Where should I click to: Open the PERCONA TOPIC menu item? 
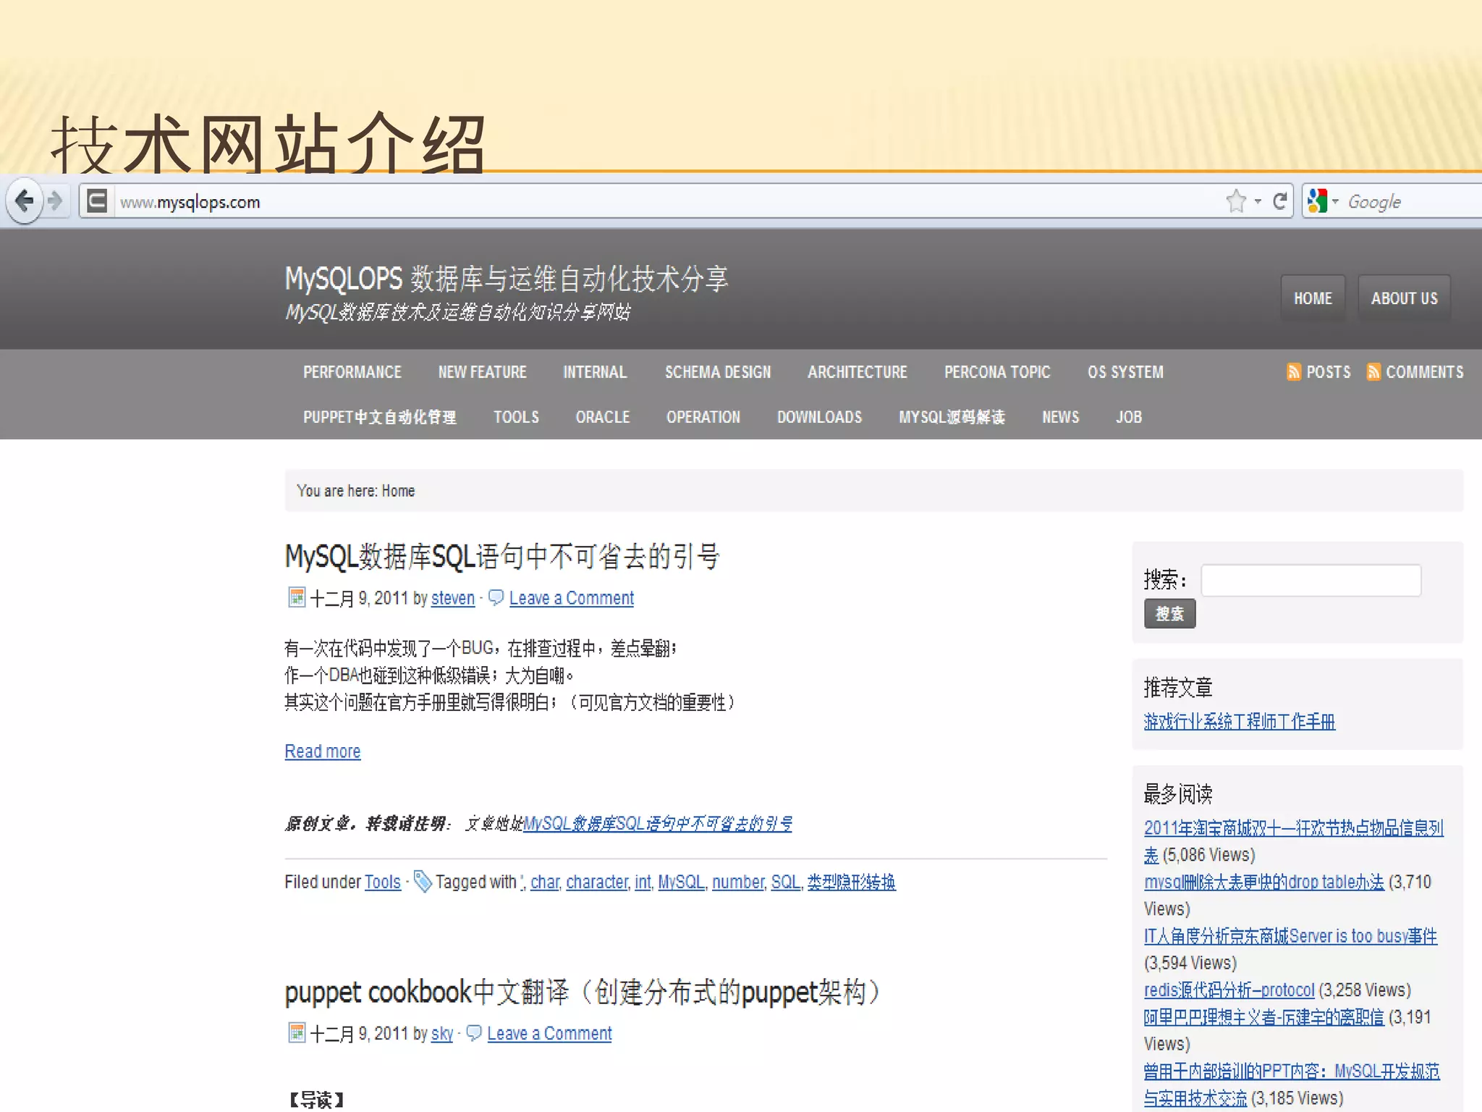(997, 372)
